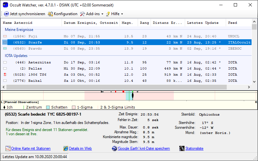Sort by the Magn. column header
Viewport: 258px width, 161px height.
click(129, 23)
